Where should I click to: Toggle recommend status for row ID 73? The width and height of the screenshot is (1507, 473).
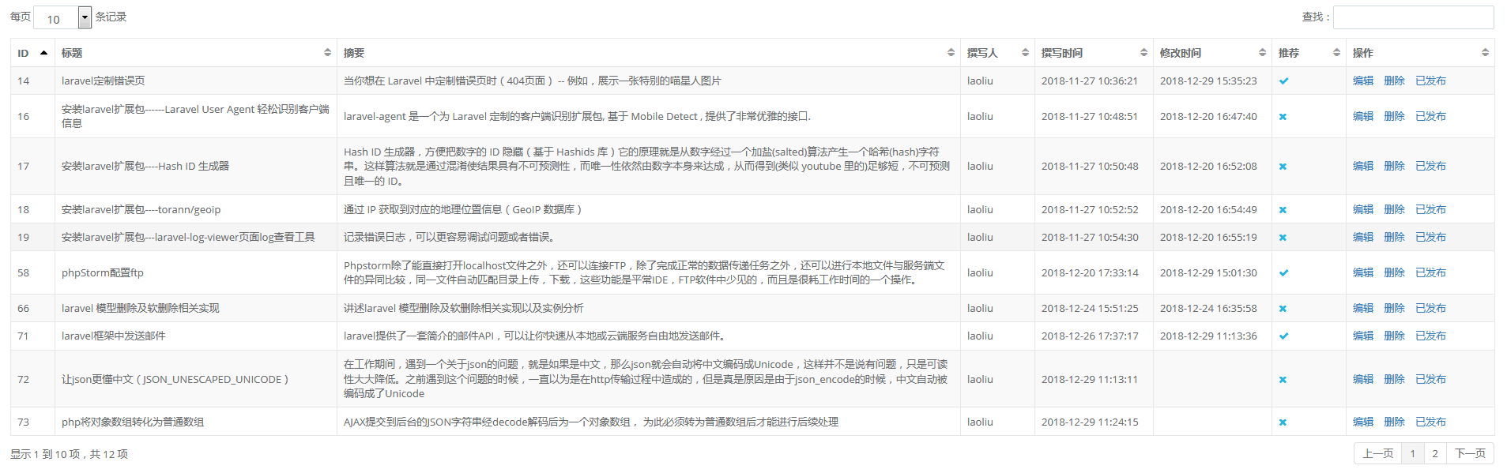point(1283,422)
